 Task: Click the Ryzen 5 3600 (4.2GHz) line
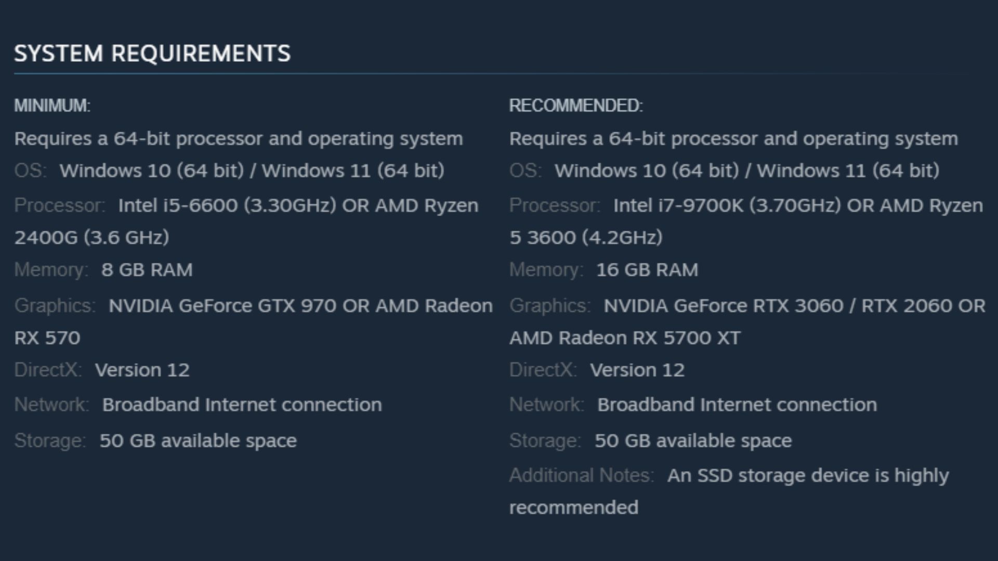tap(586, 237)
